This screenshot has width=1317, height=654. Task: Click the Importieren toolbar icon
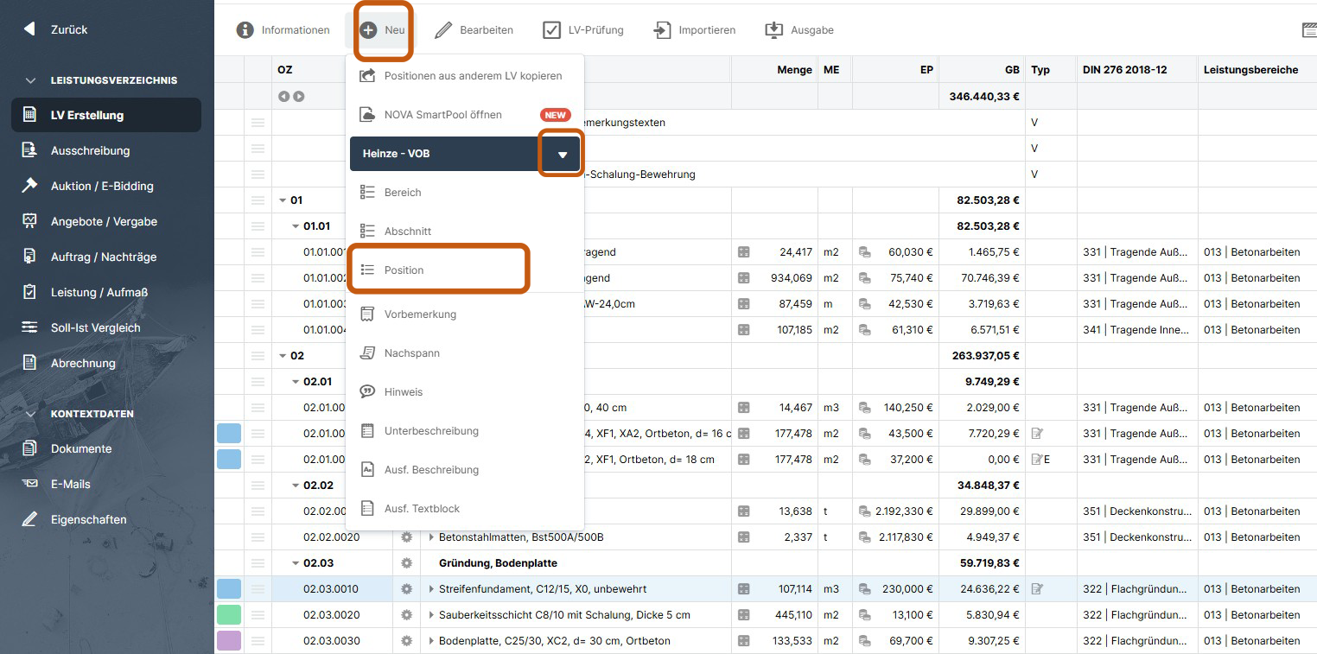point(662,30)
